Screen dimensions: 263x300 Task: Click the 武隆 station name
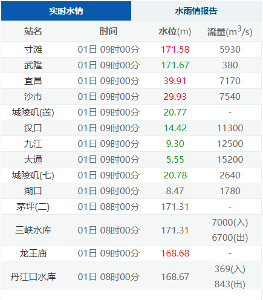click(33, 65)
